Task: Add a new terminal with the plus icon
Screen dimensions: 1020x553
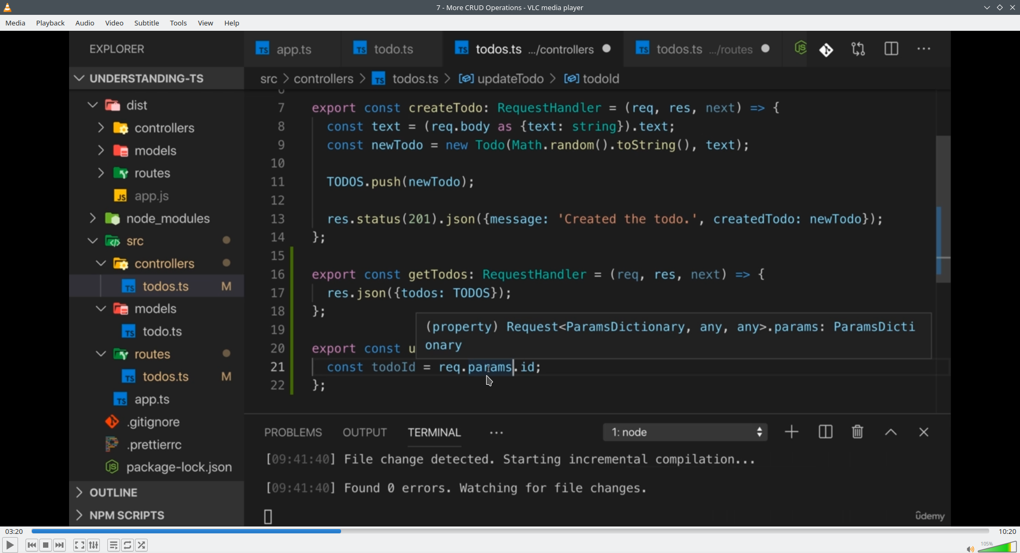Action: [791, 432]
